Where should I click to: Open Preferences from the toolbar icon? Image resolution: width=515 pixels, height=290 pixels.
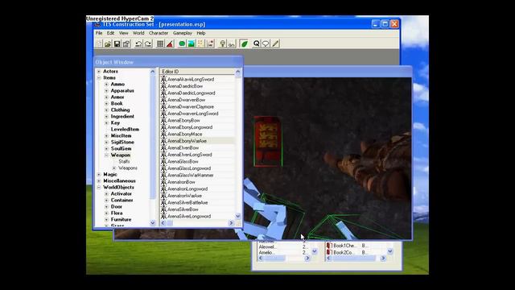click(x=126, y=43)
